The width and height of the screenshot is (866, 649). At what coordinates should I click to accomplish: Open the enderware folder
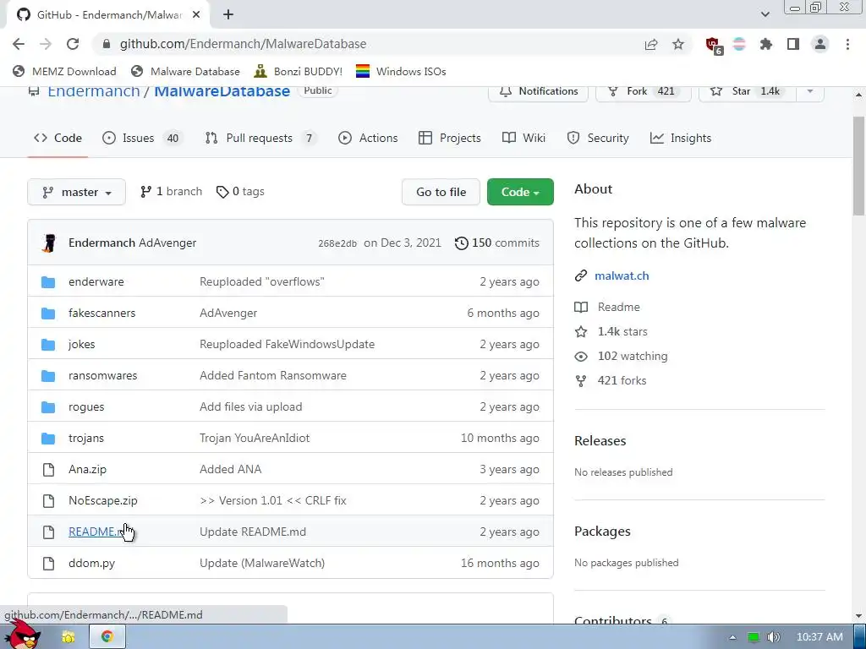(96, 281)
